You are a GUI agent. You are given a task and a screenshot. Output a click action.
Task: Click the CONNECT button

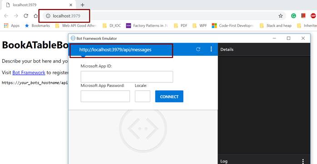(x=169, y=96)
